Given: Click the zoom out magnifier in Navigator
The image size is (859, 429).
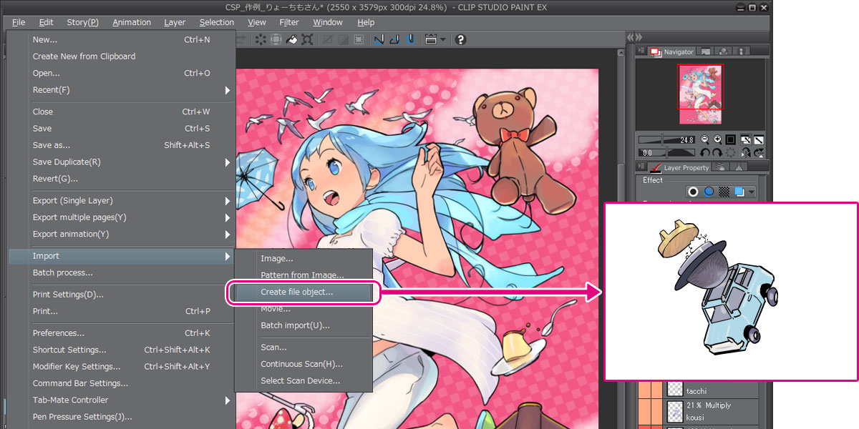Looking at the screenshot, I should (x=704, y=139).
